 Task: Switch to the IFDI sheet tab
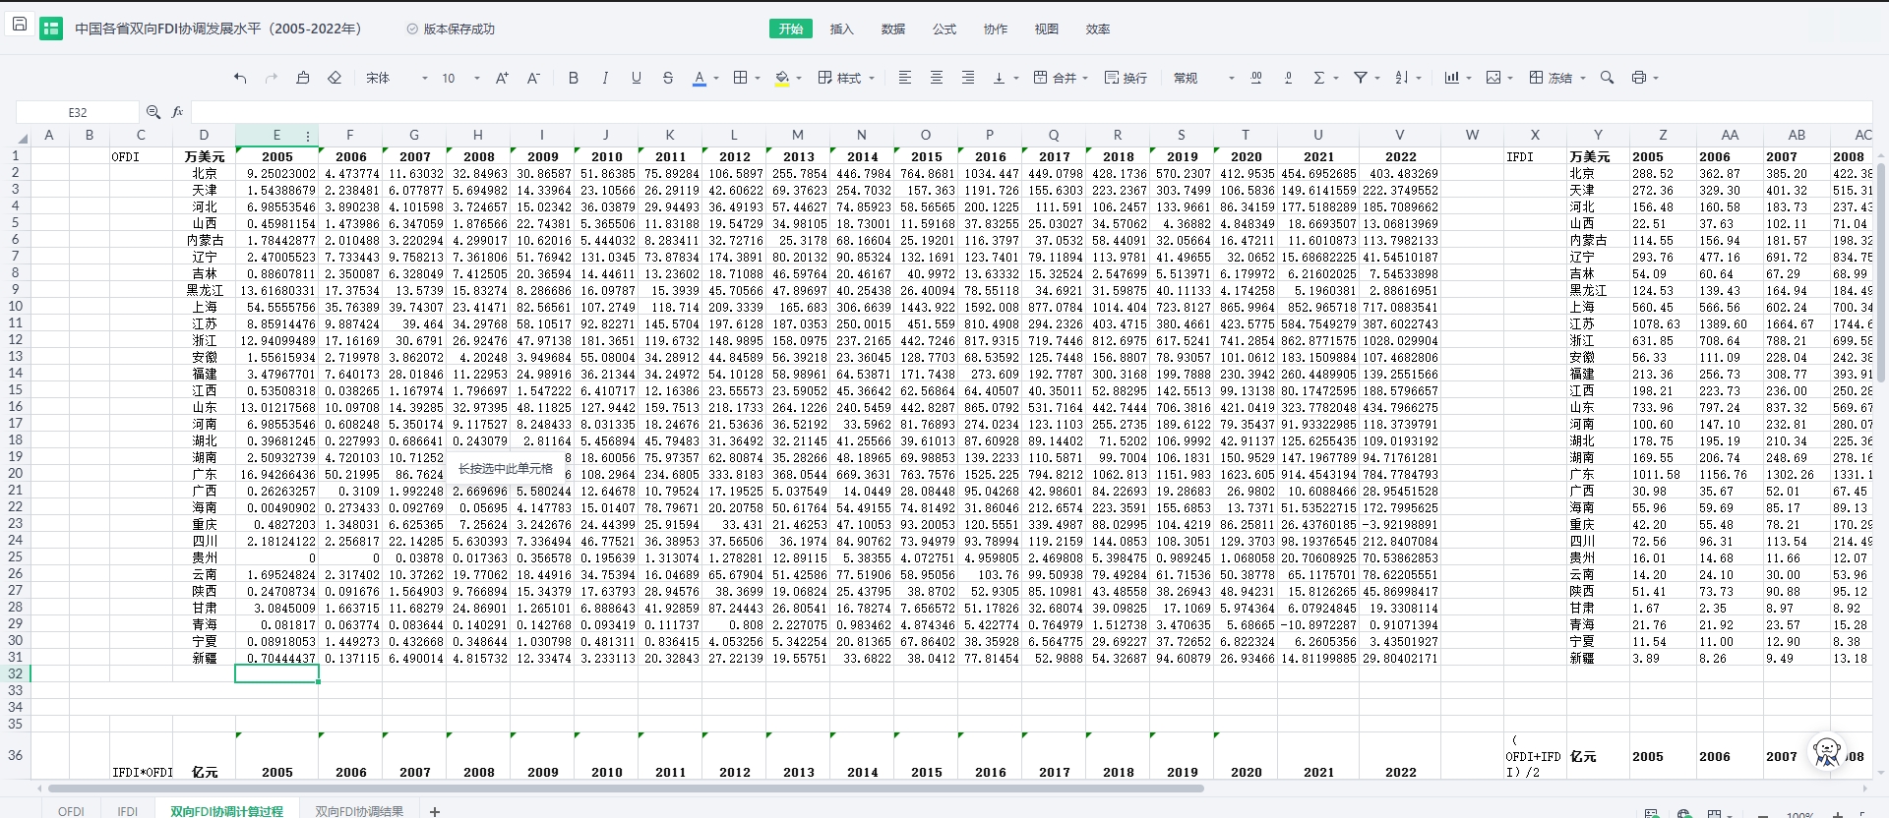coord(128,810)
